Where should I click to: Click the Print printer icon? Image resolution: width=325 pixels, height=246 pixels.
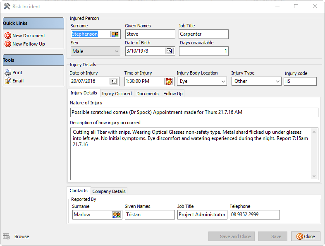[7, 72]
